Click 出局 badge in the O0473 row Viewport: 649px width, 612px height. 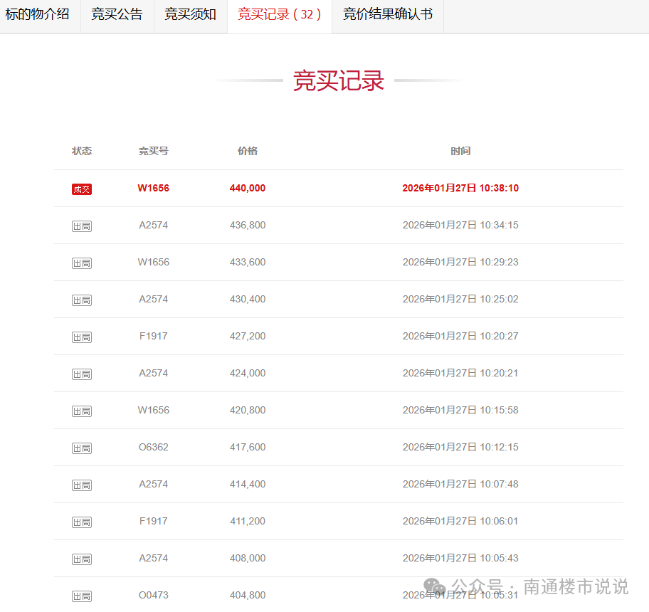(x=82, y=596)
